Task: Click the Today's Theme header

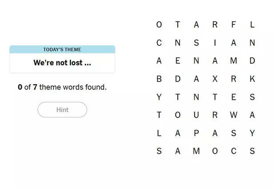Action: click(x=62, y=49)
